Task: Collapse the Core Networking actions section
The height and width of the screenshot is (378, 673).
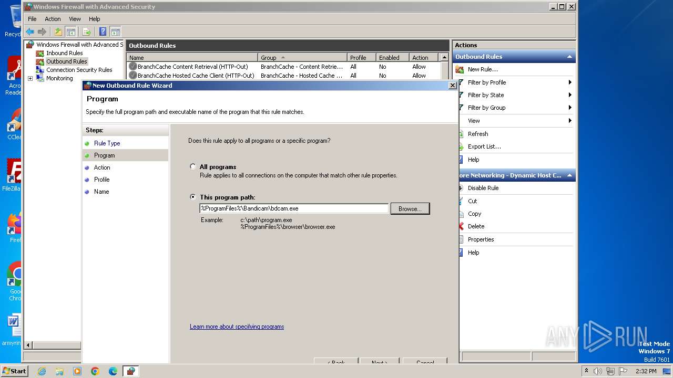Action: tap(569, 175)
